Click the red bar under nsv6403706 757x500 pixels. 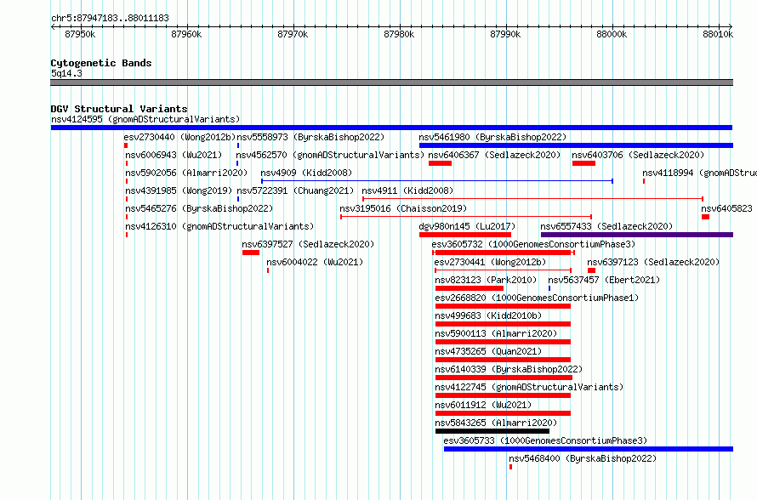pos(583,163)
